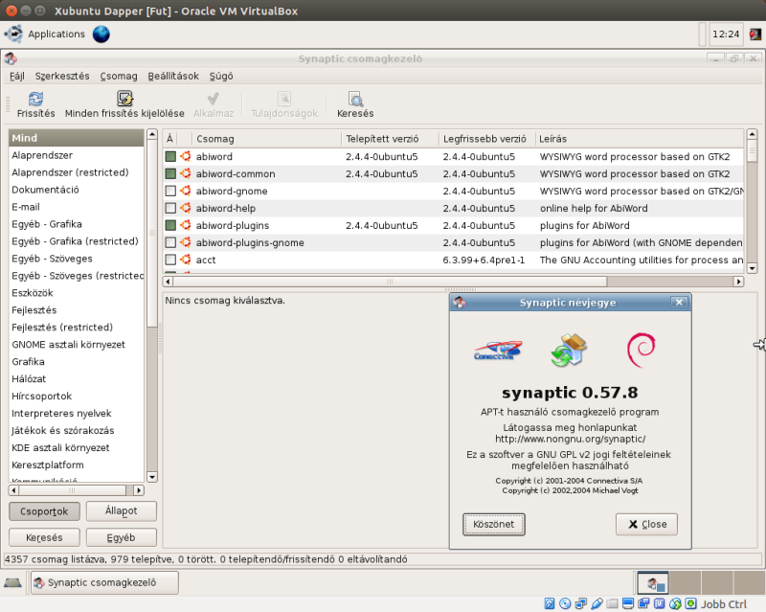The height and width of the screenshot is (612, 766).
Task: Mark the abiword-gnome package checkbox
Action: click(170, 191)
